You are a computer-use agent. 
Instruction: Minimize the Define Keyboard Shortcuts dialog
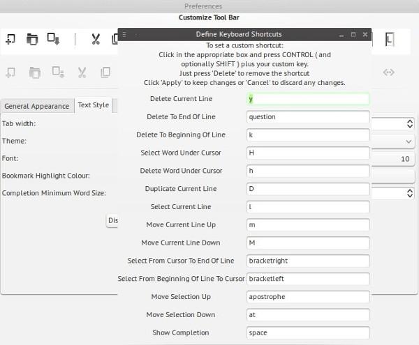click(x=341, y=35)
